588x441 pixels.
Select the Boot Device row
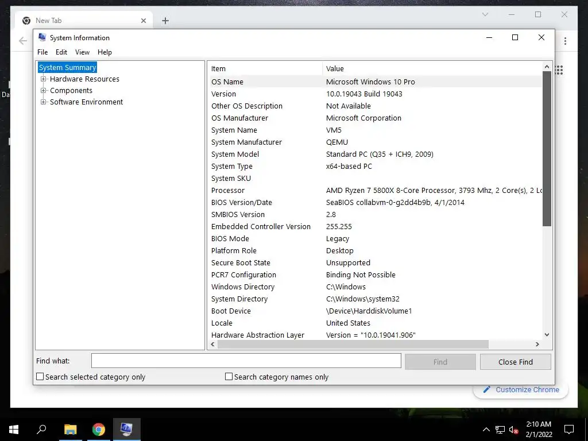click(376, 311)
